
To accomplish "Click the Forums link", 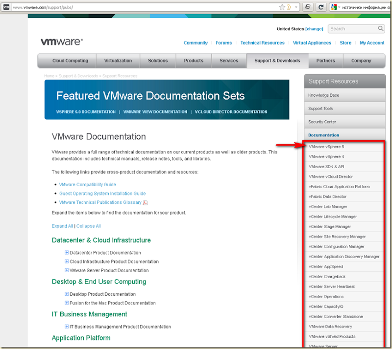I will [x=224, y=43].
